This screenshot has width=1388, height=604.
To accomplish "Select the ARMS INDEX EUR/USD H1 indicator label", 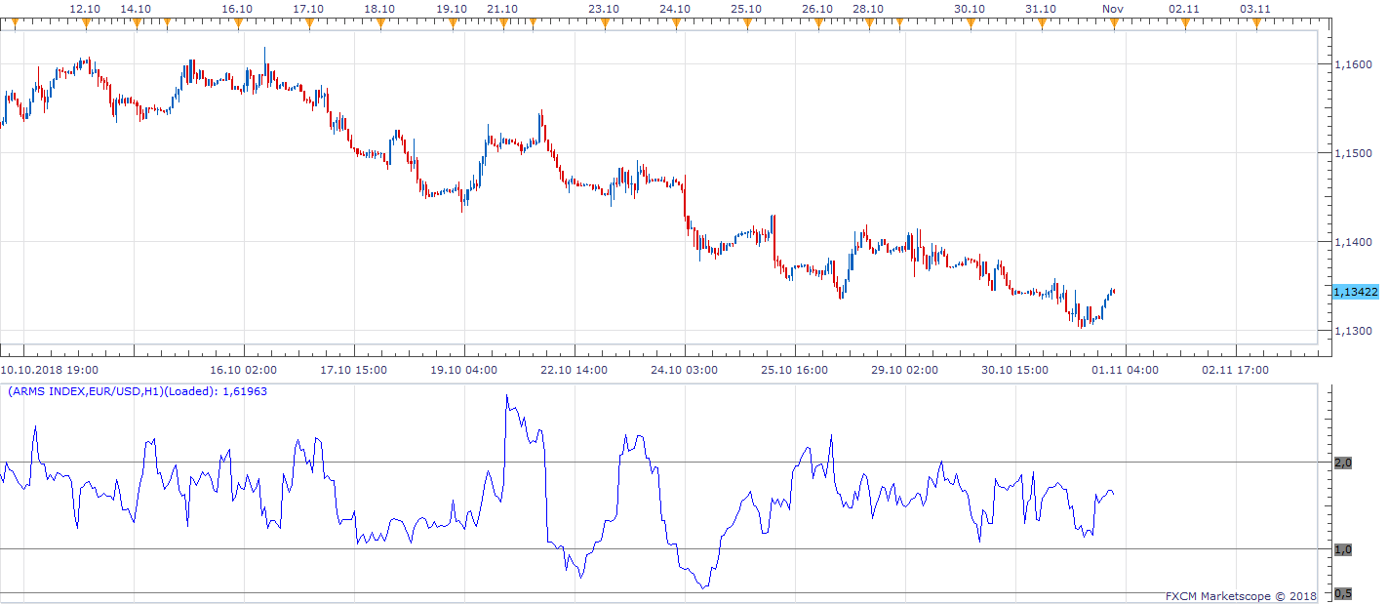I will point(138,391).
